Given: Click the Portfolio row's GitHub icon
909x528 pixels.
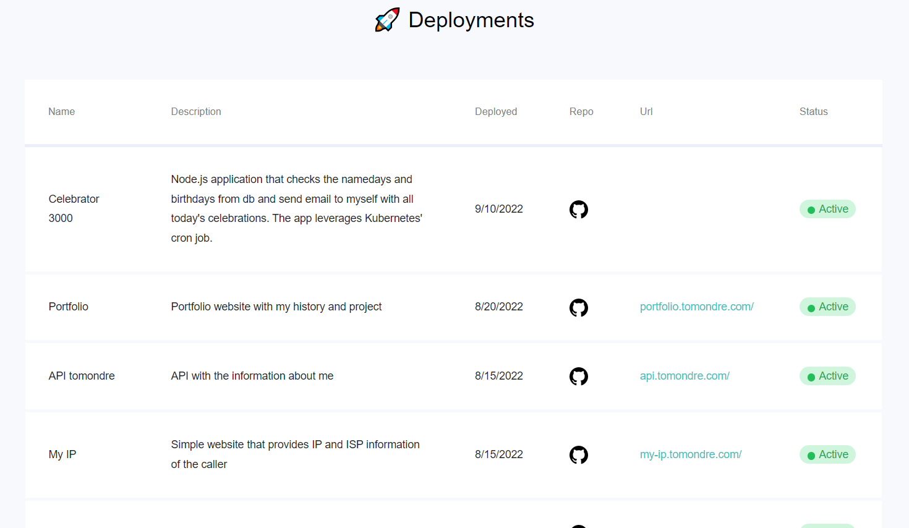Looking at the screenshot, I should tap(578, 307).
